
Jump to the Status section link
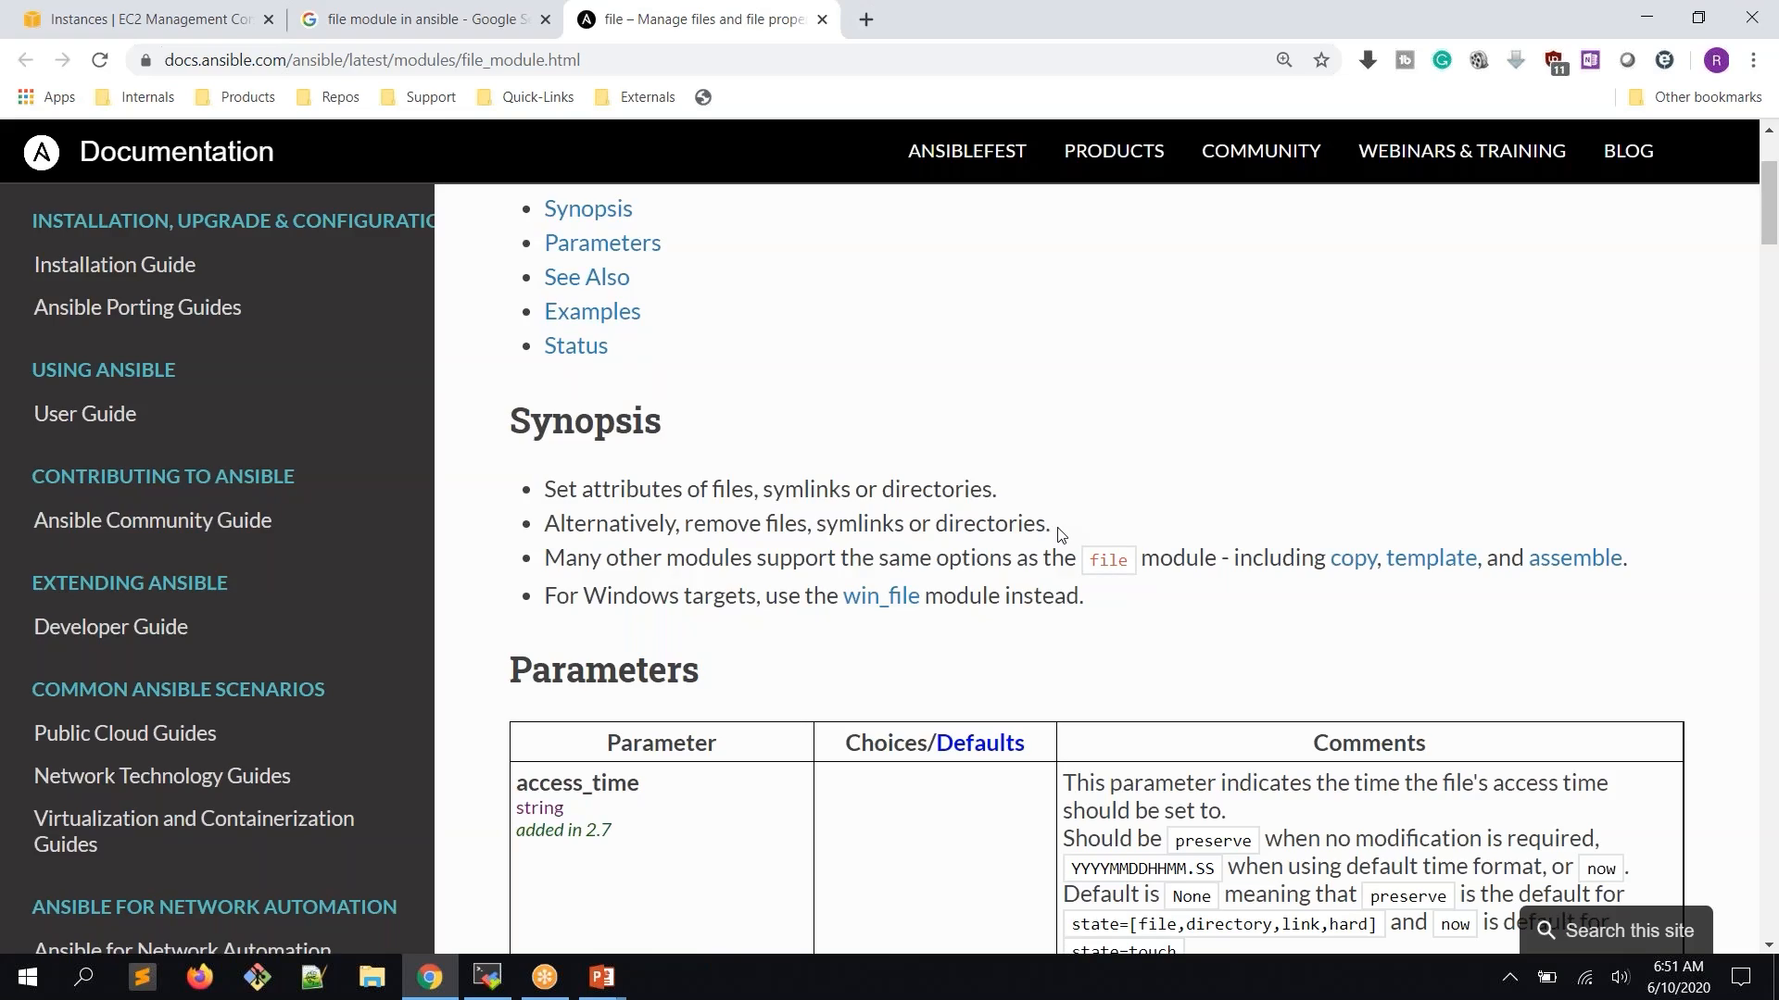tap(575, 345)
